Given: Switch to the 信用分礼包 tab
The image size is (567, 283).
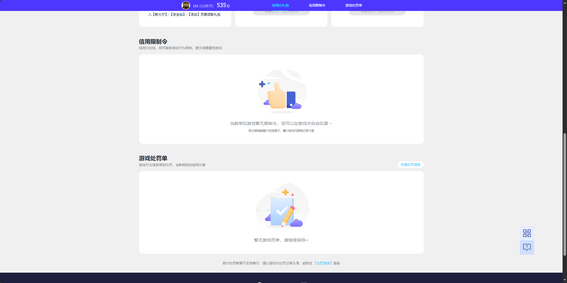Looking at the screenshot, I should point(280,5).
